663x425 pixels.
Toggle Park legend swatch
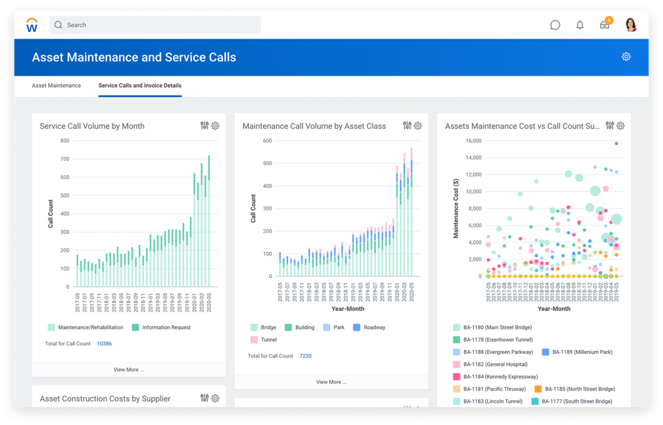point(327,327)
